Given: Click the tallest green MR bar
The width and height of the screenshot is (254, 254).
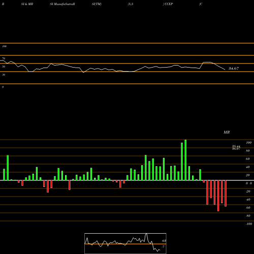Looking at the screenshot, I should click(x=185, y=160).
